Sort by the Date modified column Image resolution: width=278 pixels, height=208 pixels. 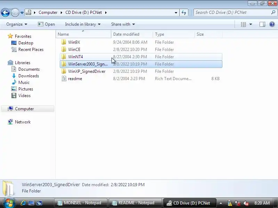click(132, 34)
